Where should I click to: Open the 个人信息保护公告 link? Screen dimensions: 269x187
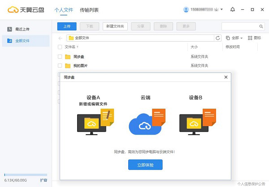coord(252,184)
